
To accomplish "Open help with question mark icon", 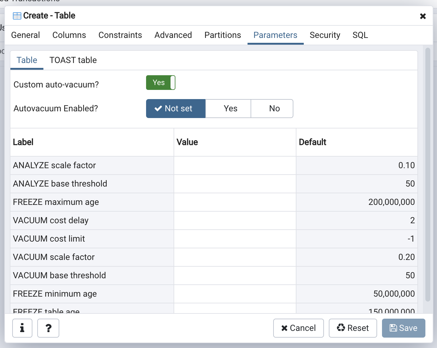I will coord(48,328).
